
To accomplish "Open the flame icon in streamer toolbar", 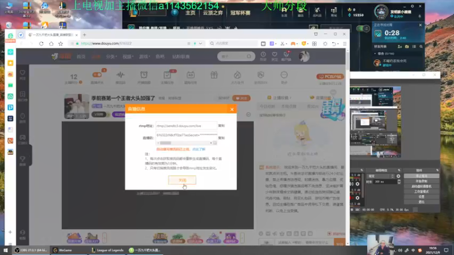I will click(237, 75).
